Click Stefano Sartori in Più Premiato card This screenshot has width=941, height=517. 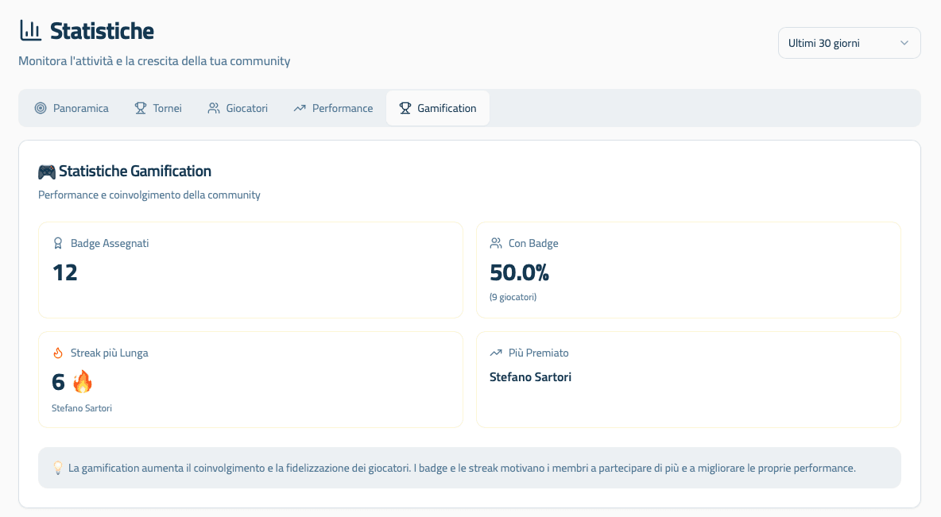tap(530, 377)
